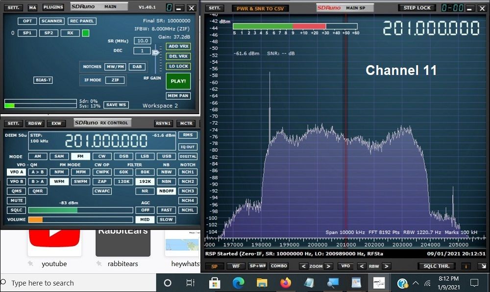Click the RX Control frequency display
Screen dimensions: 490x292
point(106,141)
